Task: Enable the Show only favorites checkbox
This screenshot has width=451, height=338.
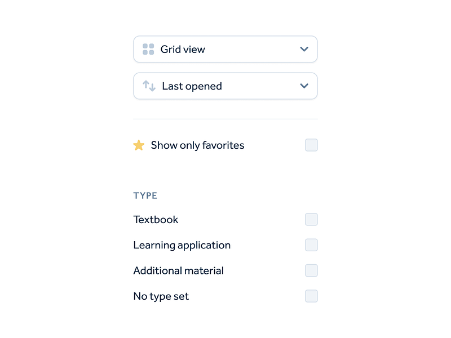Action: tap(311, 145)
